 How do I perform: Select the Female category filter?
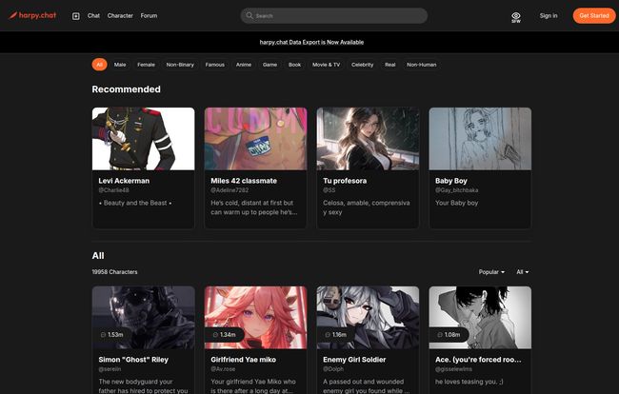(x=146, y=65)
